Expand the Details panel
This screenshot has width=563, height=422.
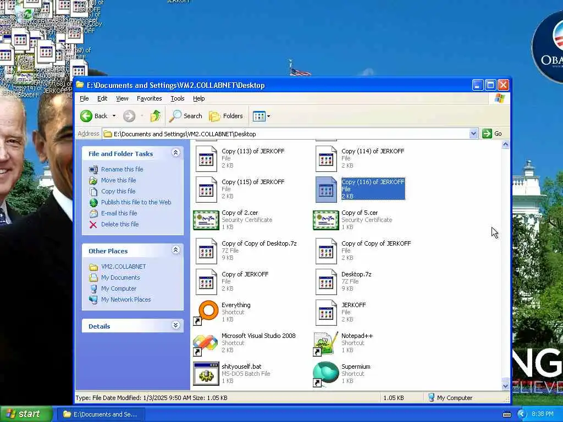tap(175, 325)
